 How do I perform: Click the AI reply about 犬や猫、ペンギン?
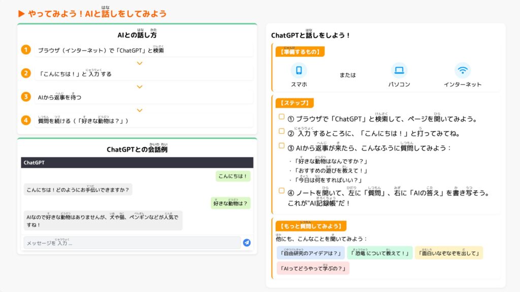coord(103,221)
